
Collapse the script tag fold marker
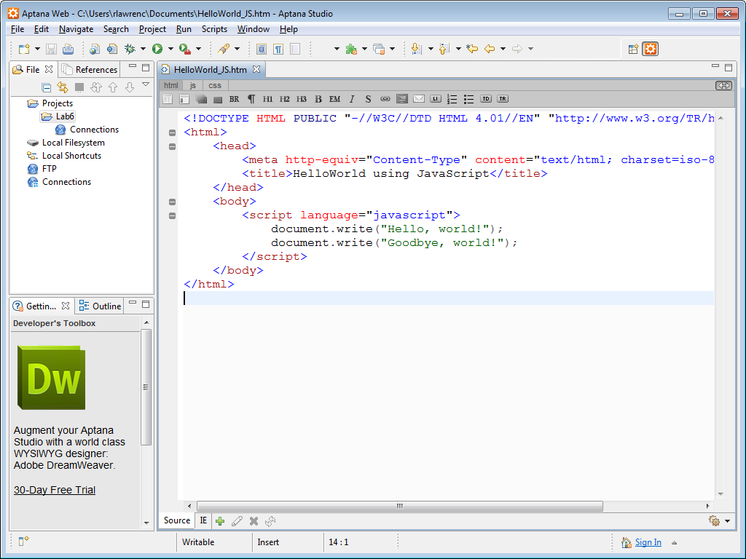(x=172, y=215)
